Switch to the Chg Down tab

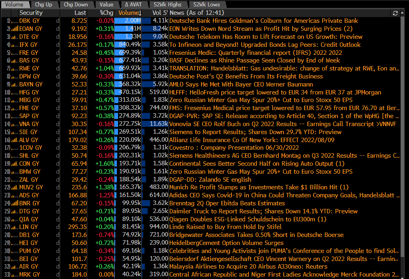(76, 4)
